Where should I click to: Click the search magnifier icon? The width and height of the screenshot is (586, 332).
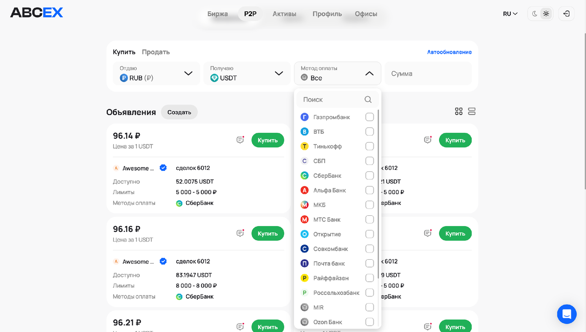[368, 100]
